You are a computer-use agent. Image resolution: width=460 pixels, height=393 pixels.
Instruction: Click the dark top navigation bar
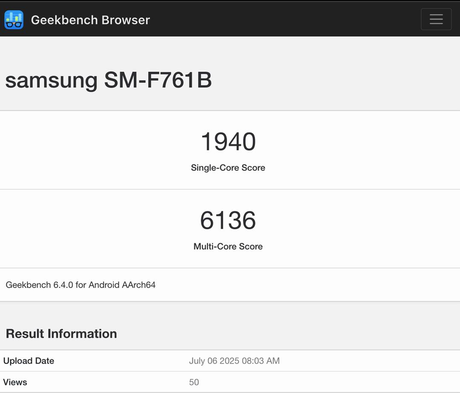pos(230,19)
